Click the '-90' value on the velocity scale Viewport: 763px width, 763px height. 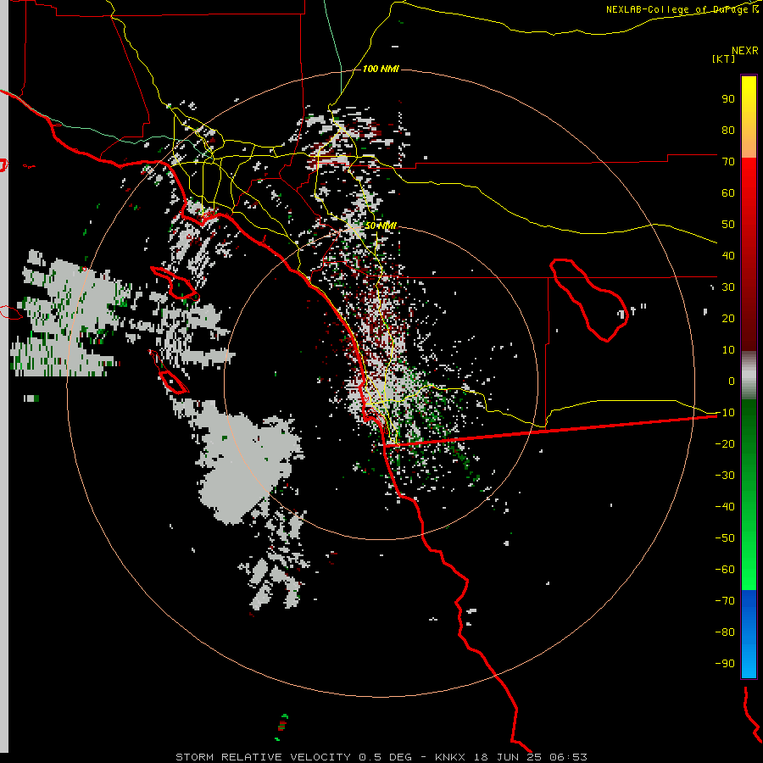tap(725, 664)
